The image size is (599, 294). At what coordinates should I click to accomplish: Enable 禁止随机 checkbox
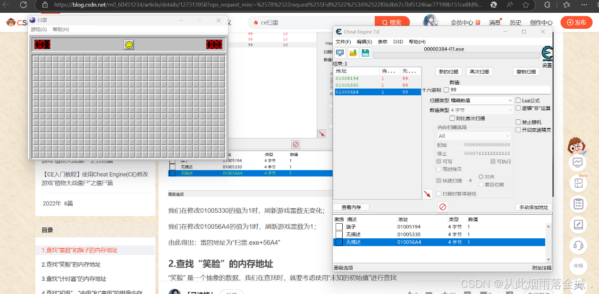[518, 122]
